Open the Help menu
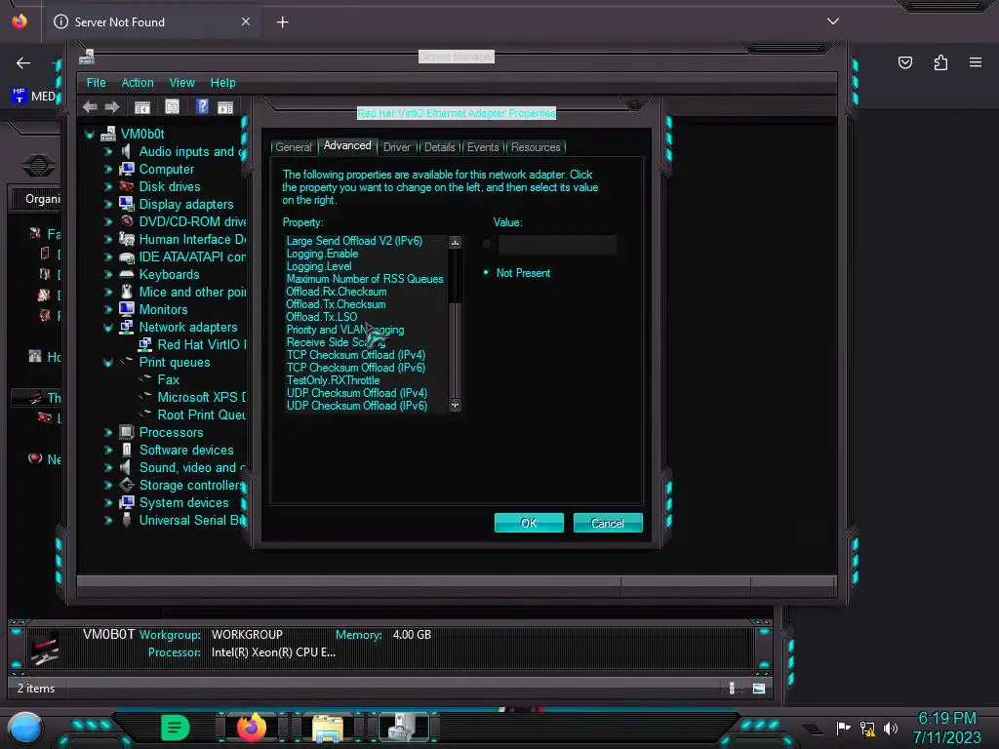This screenshot has height=749, width=999. pyautogui.click(x=223, y=83)
